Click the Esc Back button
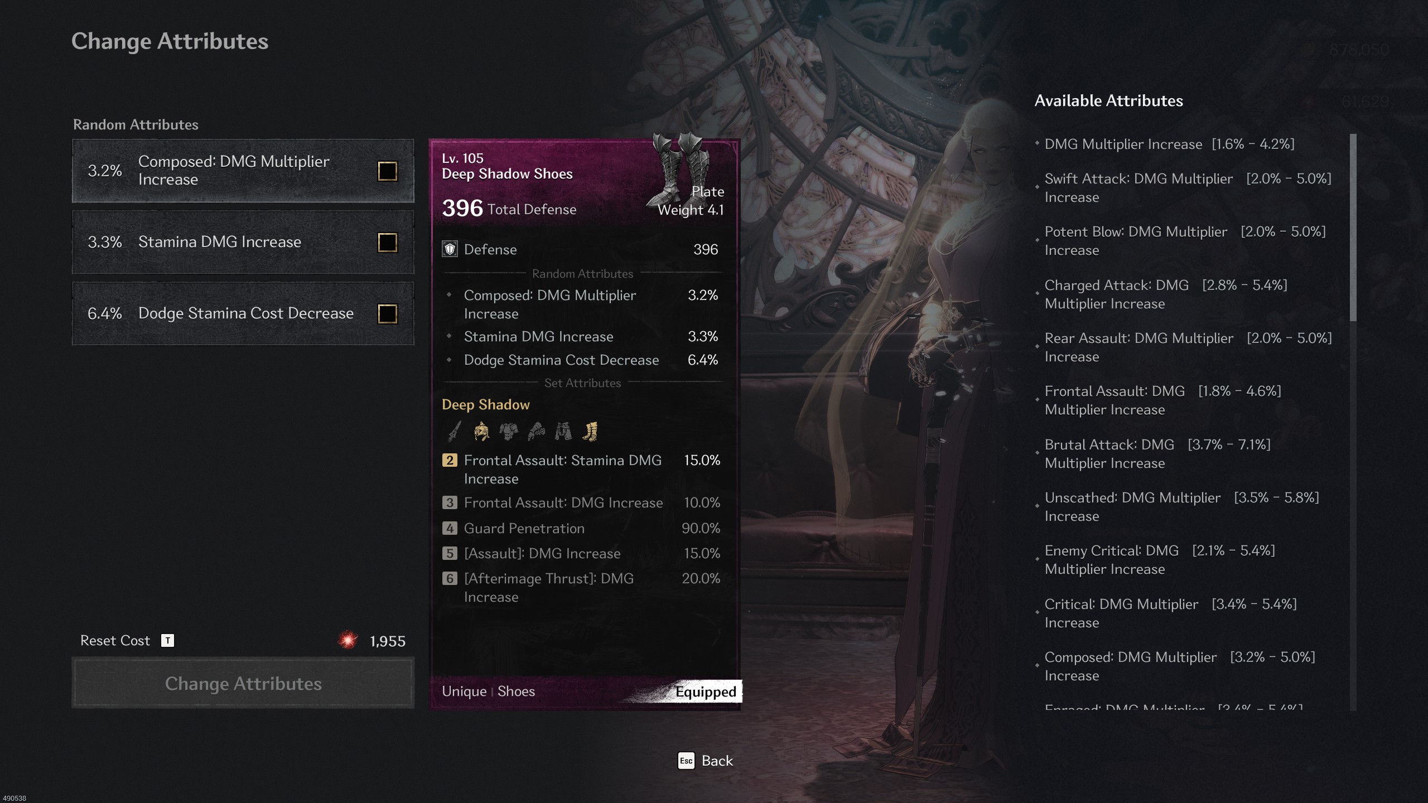 pos(705,761)
